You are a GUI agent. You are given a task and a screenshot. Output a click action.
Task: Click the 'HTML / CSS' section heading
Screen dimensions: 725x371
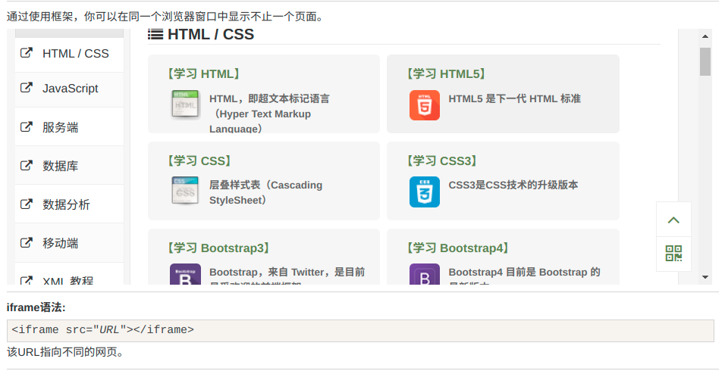(211, 34)
